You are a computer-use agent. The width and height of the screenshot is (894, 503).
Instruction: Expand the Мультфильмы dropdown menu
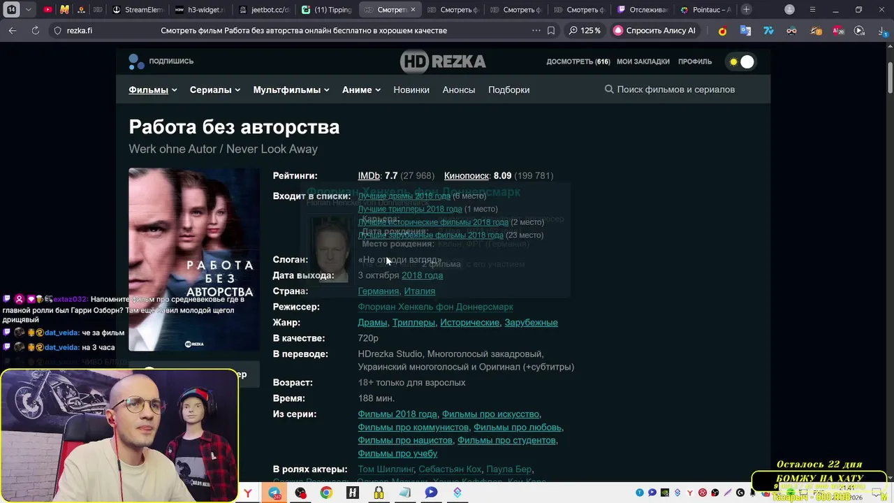pos(291,89)
